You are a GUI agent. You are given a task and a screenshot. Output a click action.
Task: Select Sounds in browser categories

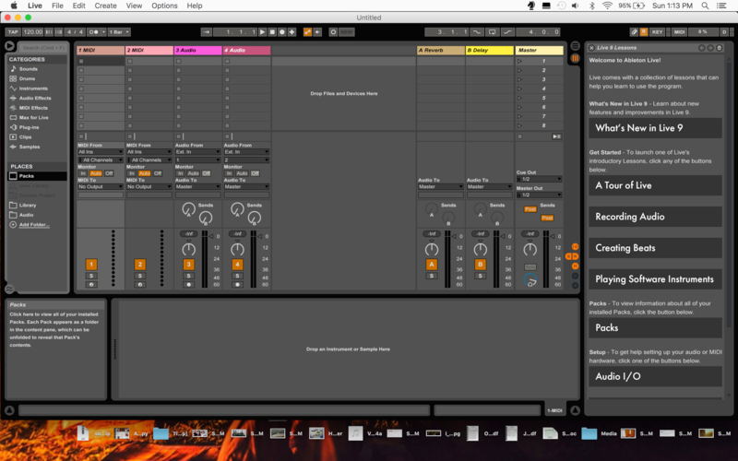pos(29,68)
